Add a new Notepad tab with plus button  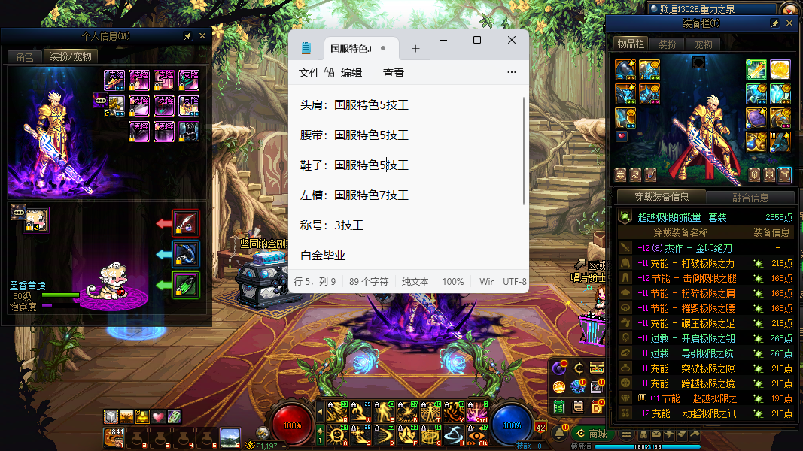click(x=415, y=48)
